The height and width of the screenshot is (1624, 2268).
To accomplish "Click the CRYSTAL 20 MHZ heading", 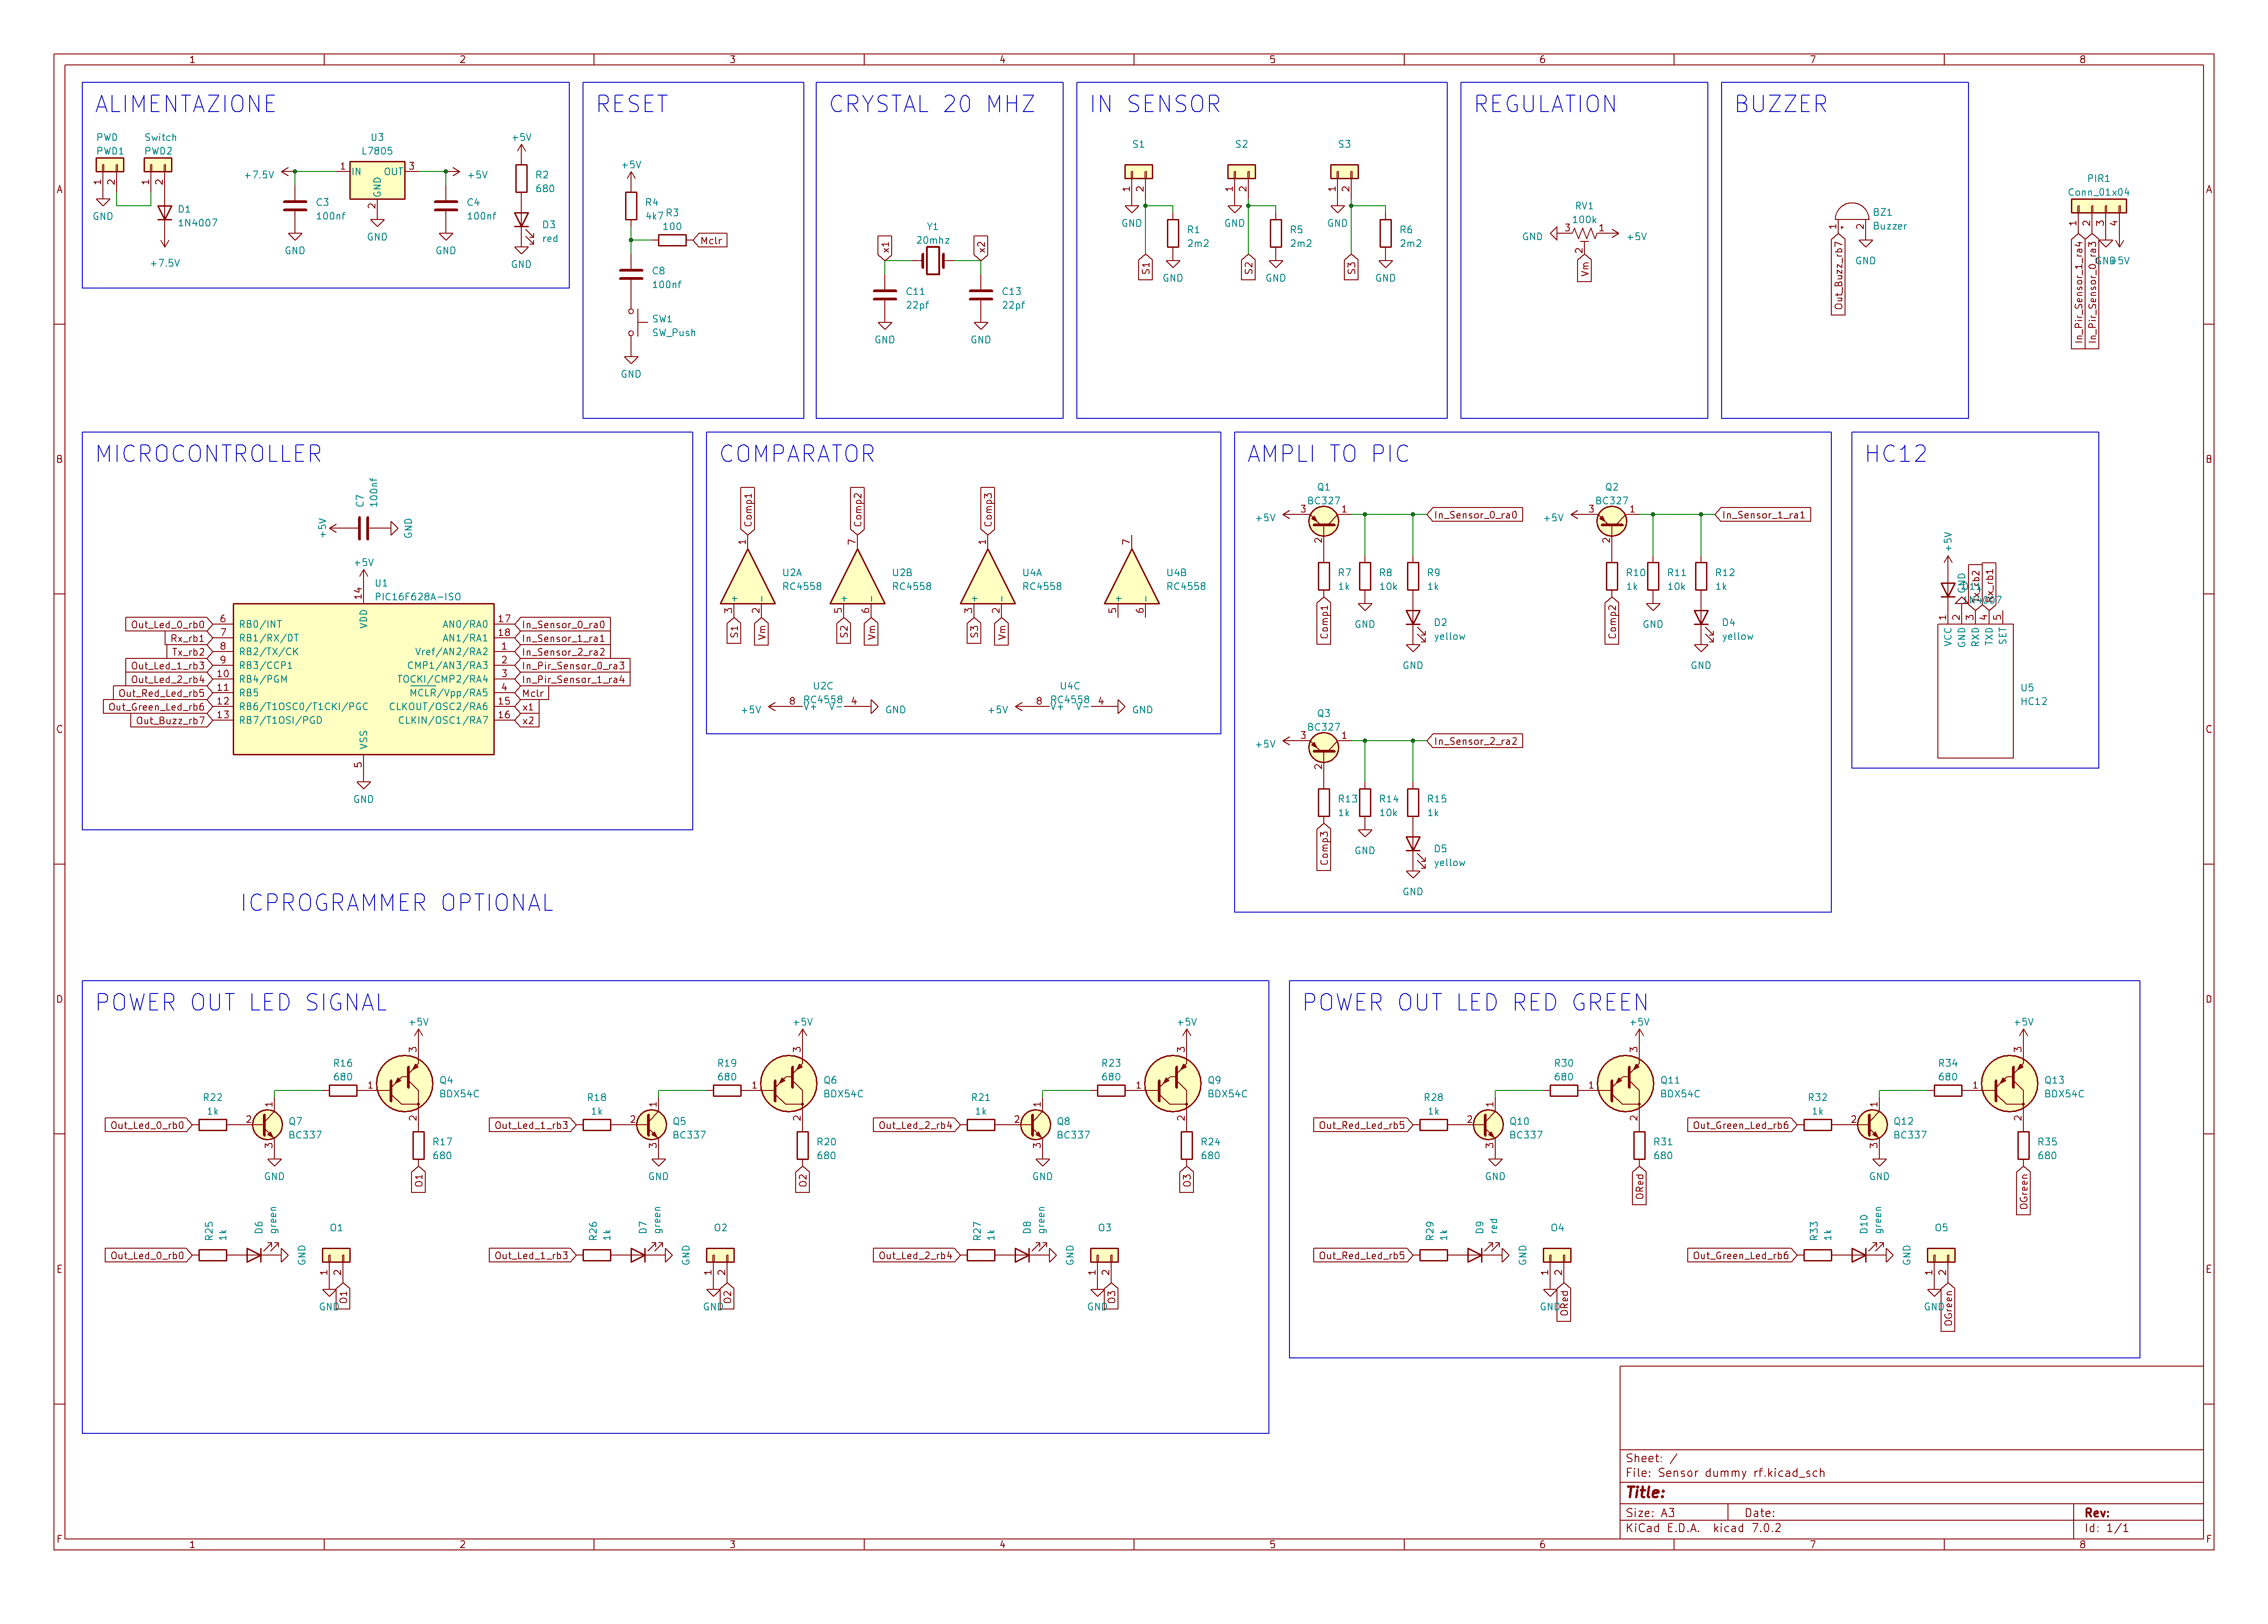I will point(933,104).
